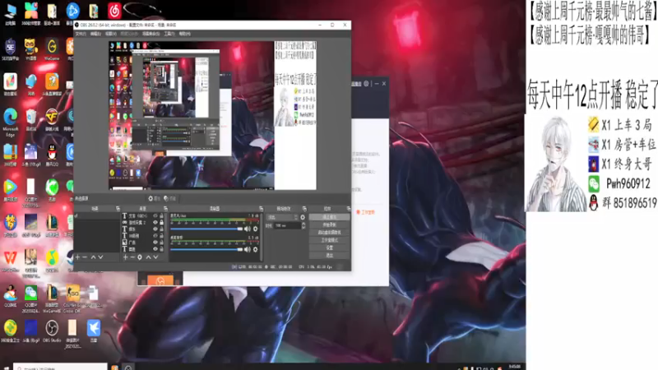Open the 场景集合 menu in OBS
Viewport: 658px width, 370px height.
151,34
